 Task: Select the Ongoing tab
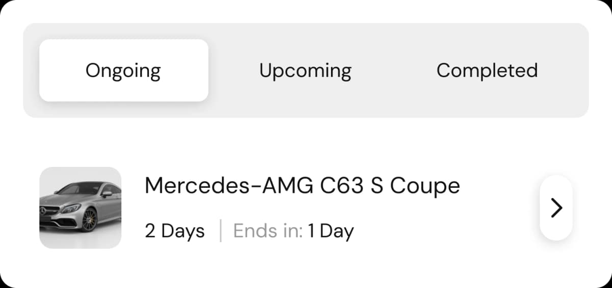123,70
